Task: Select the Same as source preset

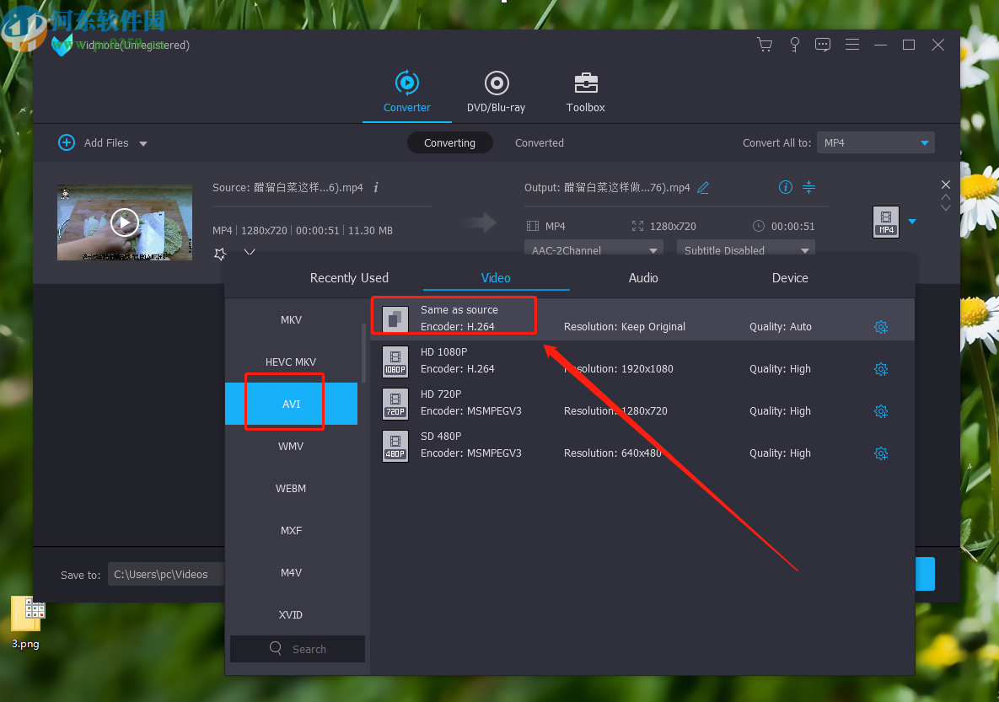Action: coord(642,319)
